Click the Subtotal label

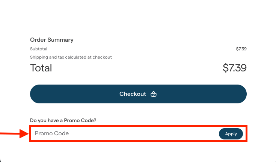pos(39,49)
